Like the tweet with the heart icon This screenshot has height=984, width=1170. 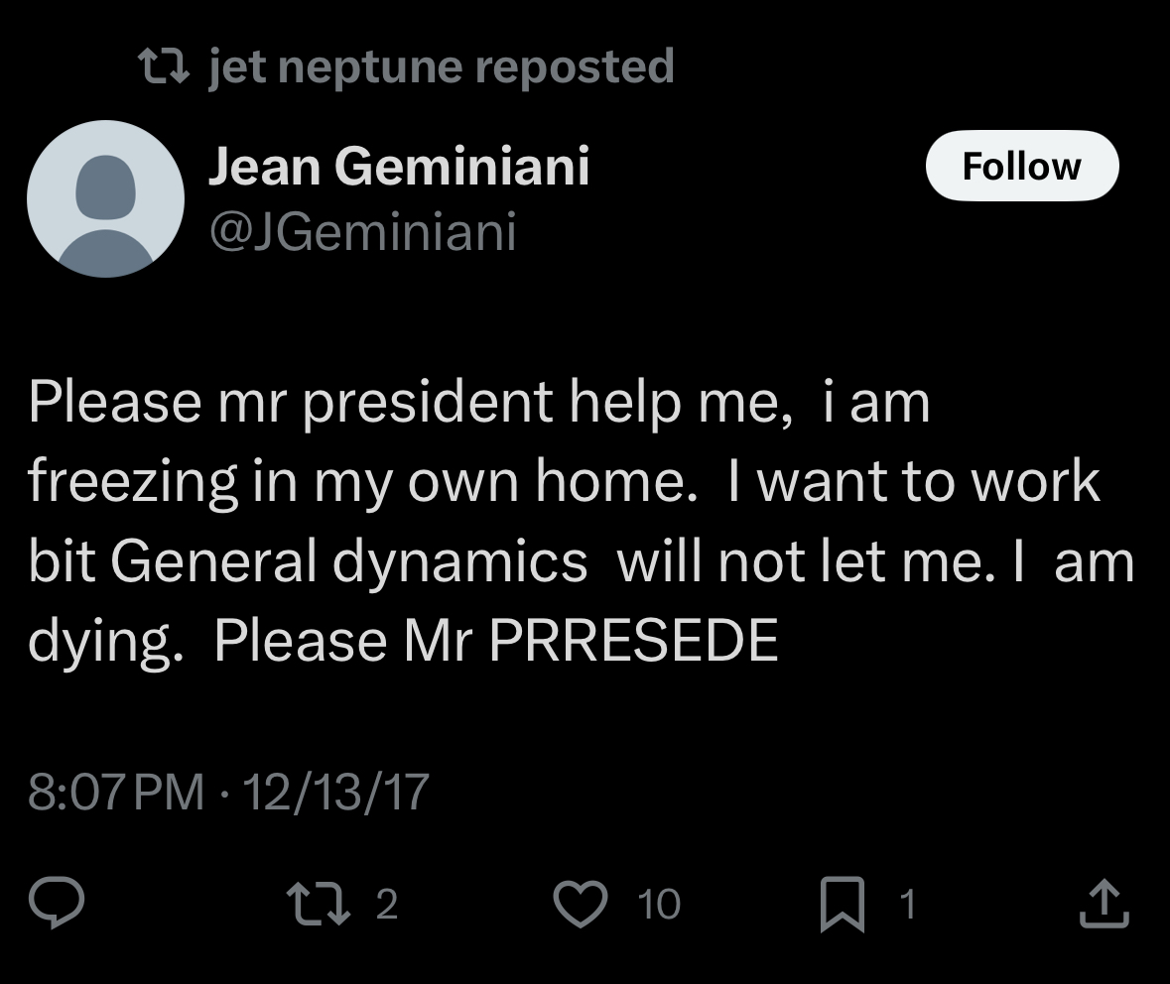pos(581,905)
